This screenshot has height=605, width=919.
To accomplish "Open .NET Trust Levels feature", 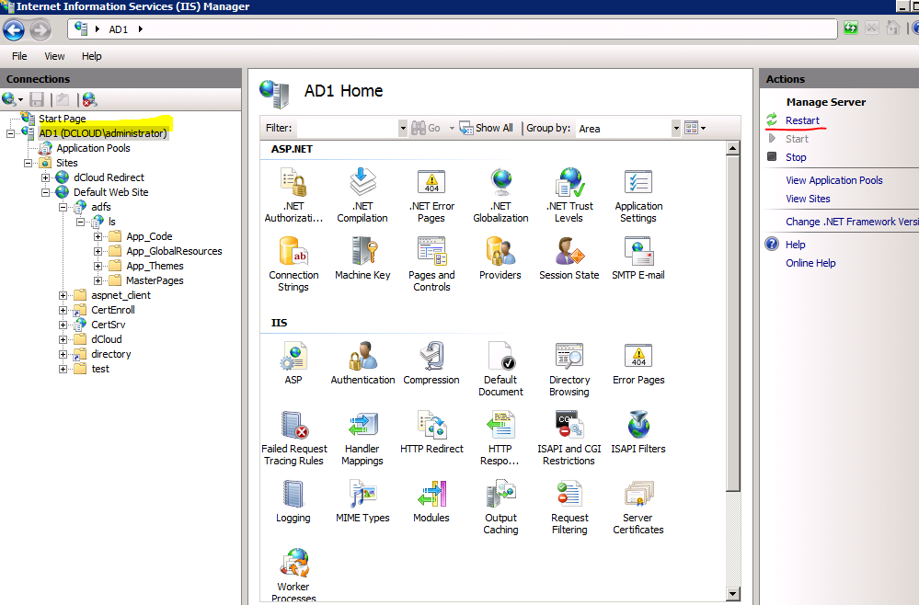I will [x=569, y=196].
